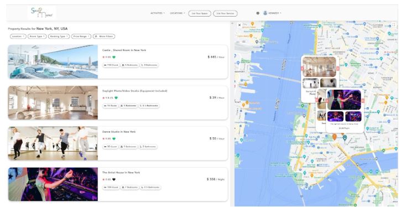Click the bedrooms chip on Dance Studio listing
Viewport: 401px width, 207px height.
(x=129, y=147)
